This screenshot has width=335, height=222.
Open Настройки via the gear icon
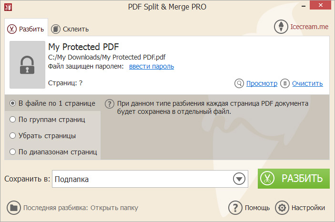click(282, 208)
